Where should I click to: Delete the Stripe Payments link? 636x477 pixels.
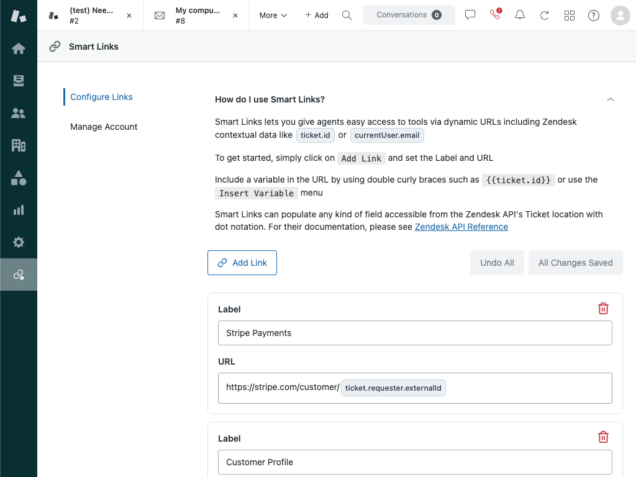click(603, 309)
